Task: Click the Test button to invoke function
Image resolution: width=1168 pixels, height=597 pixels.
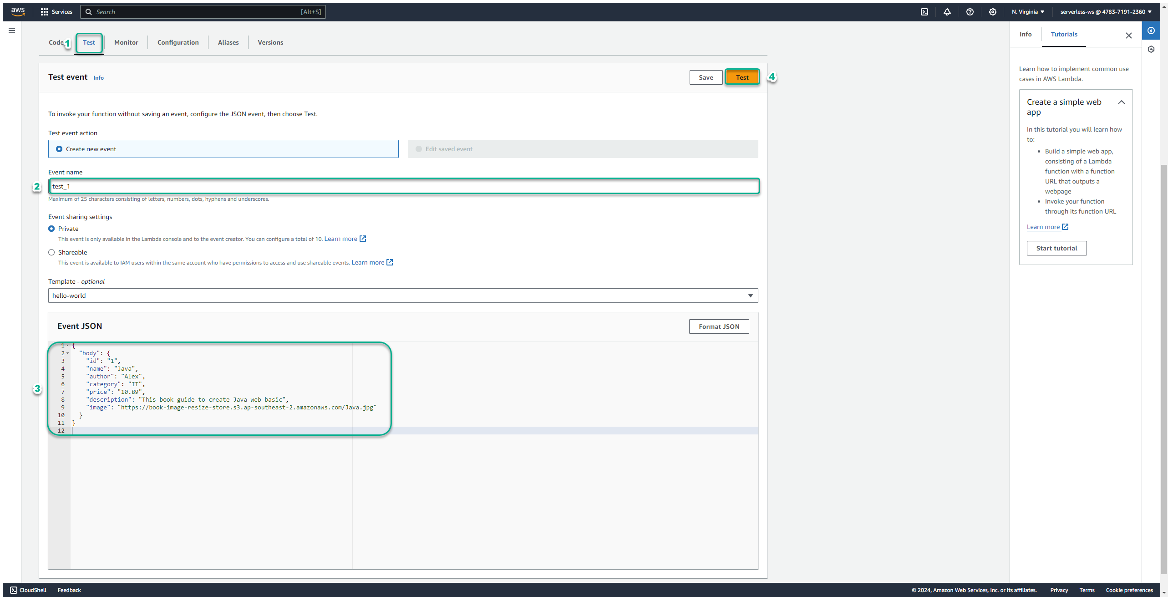Action: click(742, 77)
